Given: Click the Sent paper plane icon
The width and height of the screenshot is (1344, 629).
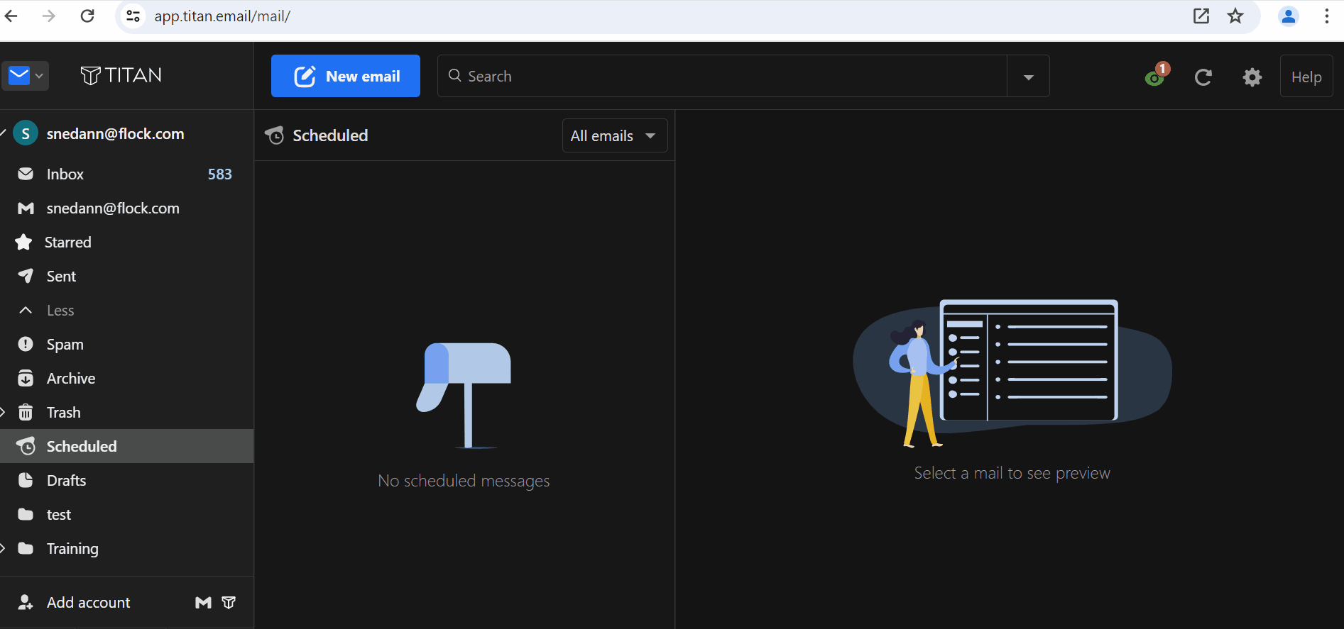Looking at the screenshot, I should (x=26, y=275).
